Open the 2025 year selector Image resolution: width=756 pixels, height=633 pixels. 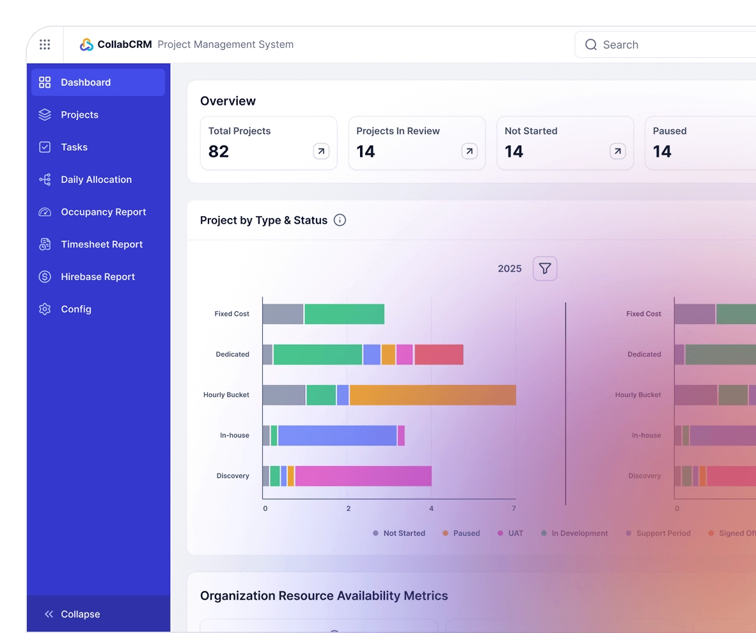click(509, 269)
